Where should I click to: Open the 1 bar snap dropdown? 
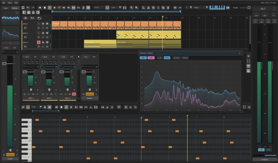click(x=116, y=7)
